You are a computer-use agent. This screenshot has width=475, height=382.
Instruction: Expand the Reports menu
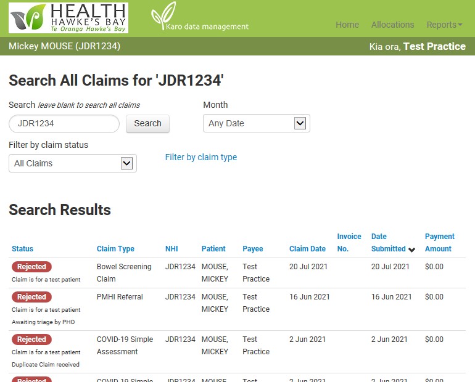444,25
